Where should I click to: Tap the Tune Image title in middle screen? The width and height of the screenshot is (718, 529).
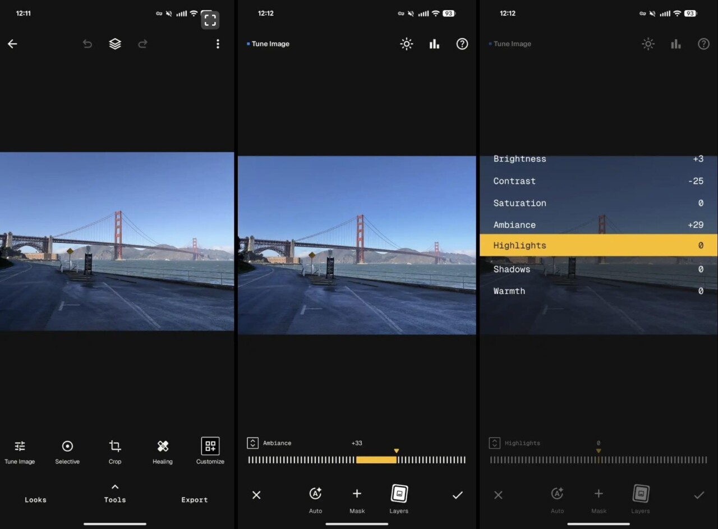(x=270, y=44)
